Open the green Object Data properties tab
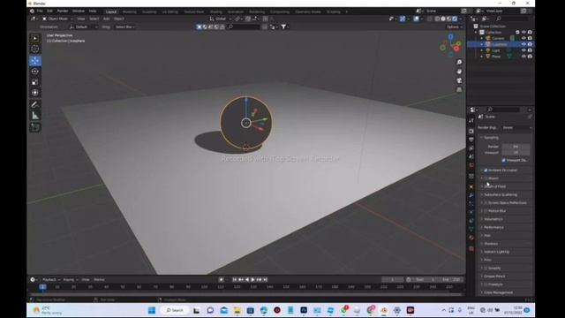Screen dimensions: 565x318 point(471,229)
